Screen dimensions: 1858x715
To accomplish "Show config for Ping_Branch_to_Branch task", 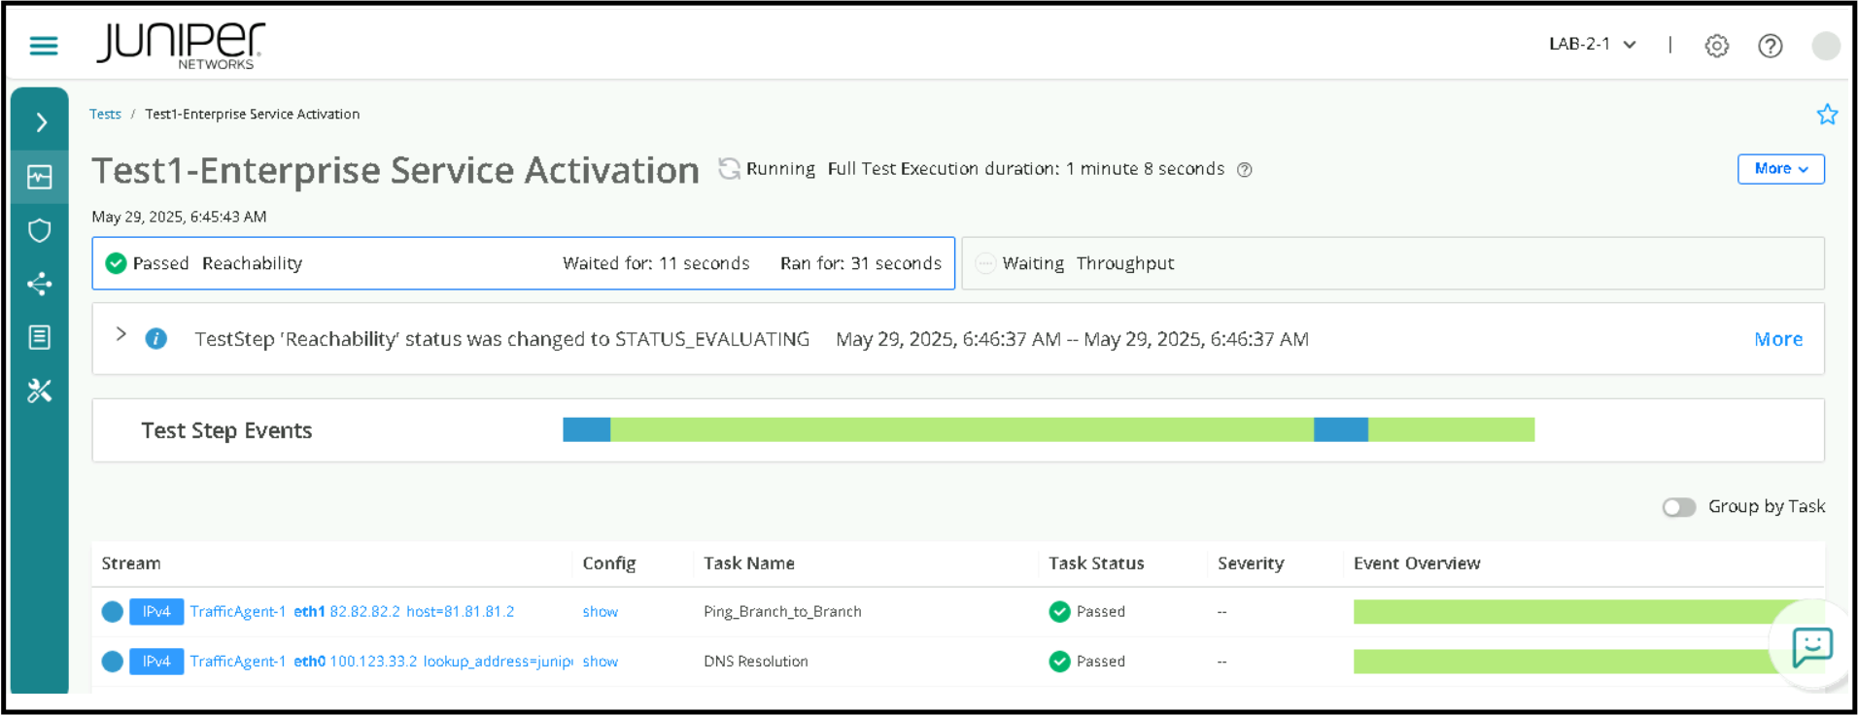I will click(x=600, y=612).
